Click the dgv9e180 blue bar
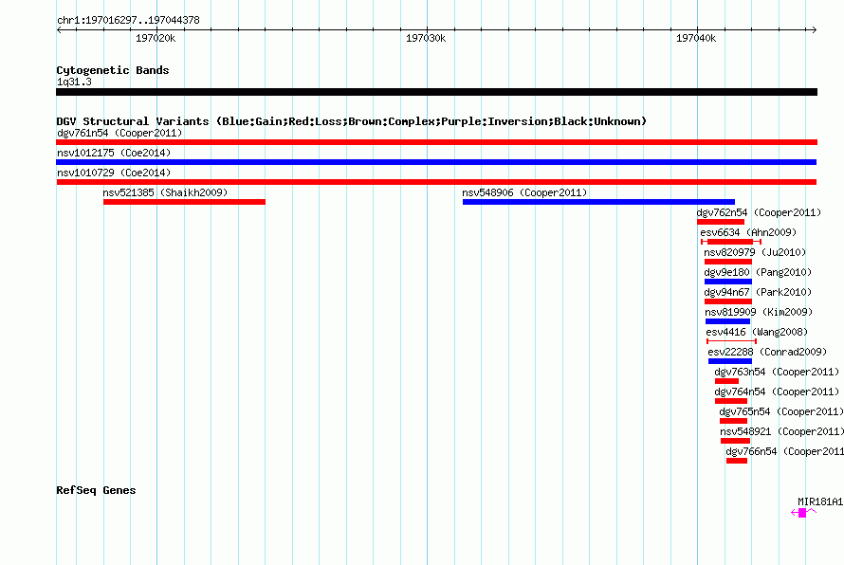The width and height of the screenshot is (844, 565). pyautogui.click(x=728, y=282)
